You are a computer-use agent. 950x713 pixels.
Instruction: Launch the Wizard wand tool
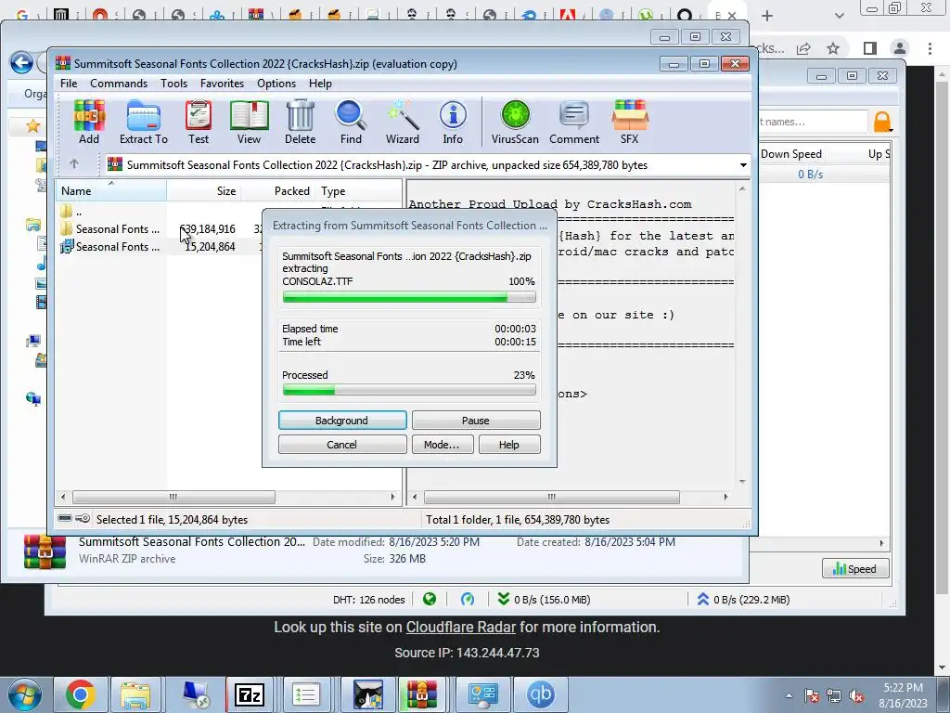pyautogui.click(x=403, y=122)
